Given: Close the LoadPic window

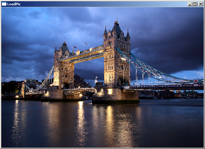Looking at the screenshot, I should click(201, 4).
